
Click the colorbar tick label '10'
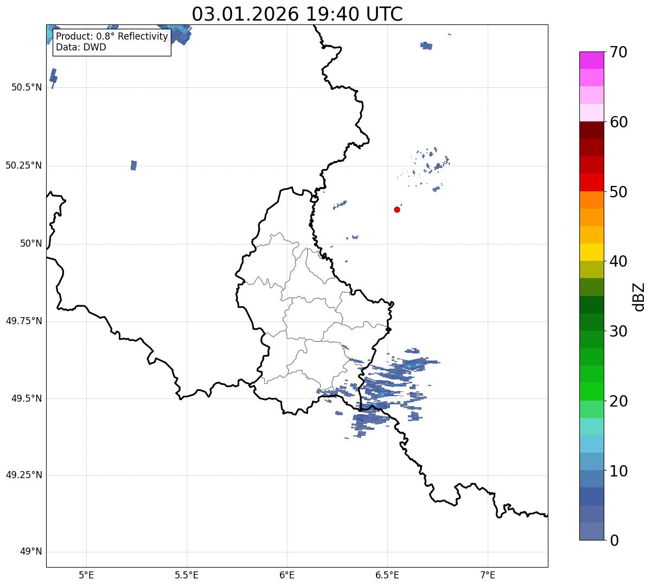[x=618, y=471]
